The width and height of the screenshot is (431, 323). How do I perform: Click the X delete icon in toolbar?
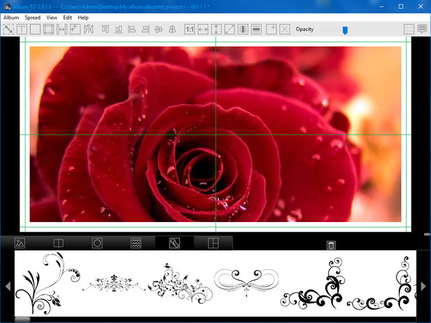[285, 30]
